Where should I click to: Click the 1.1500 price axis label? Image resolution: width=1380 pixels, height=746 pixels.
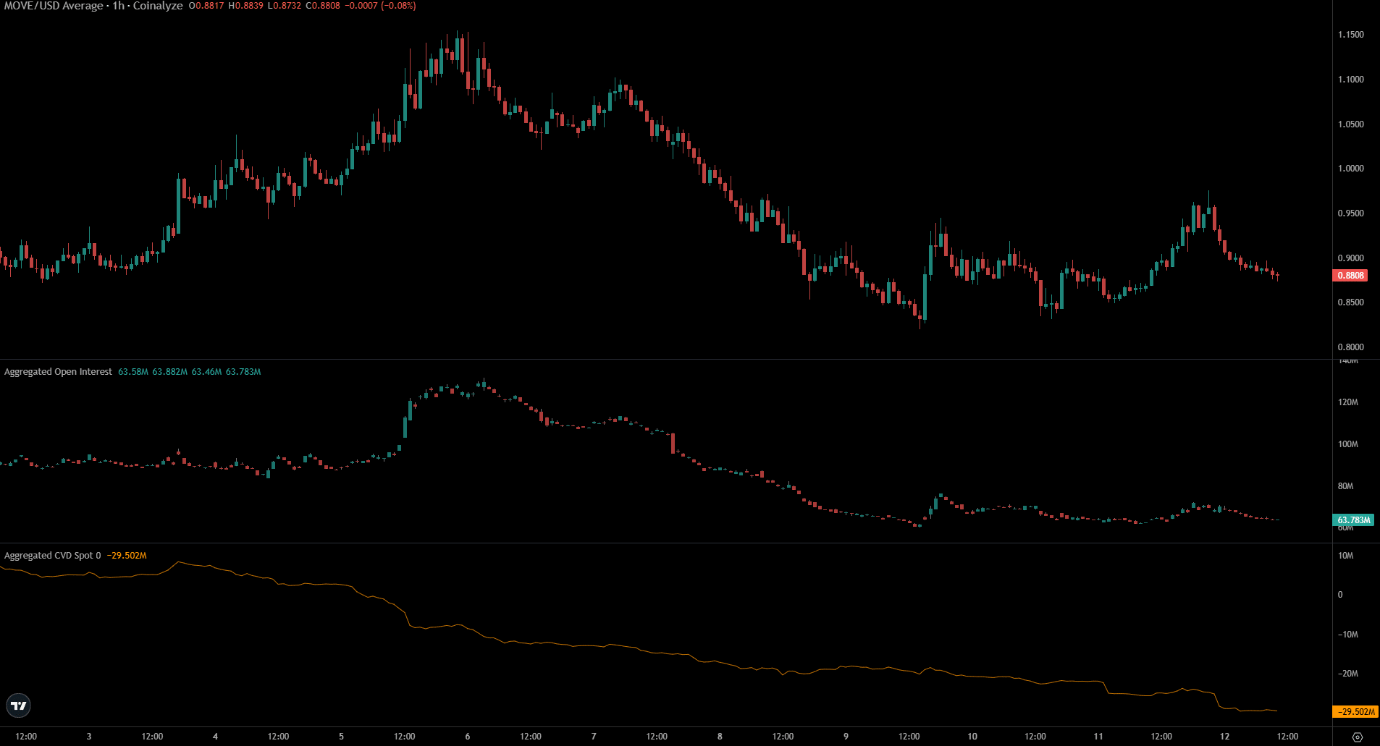pos(1350,35)
